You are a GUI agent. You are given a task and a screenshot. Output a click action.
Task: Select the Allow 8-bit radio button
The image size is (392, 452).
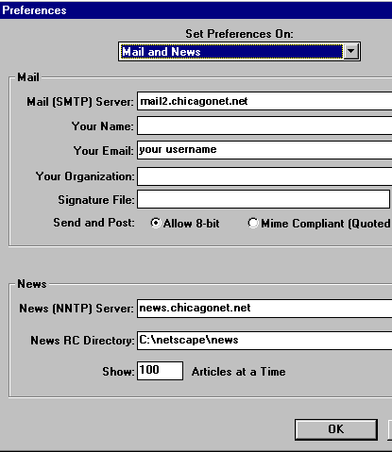(156, 223)
